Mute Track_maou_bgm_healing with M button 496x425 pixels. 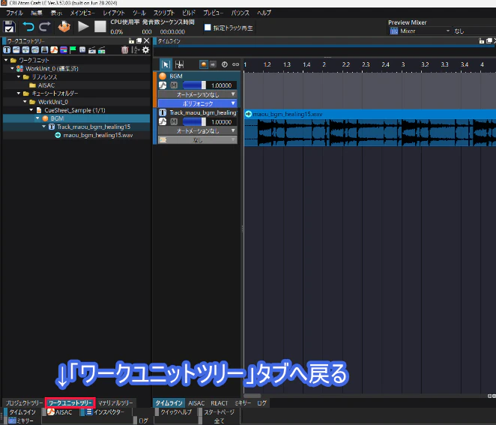click(x=174, y=121)
